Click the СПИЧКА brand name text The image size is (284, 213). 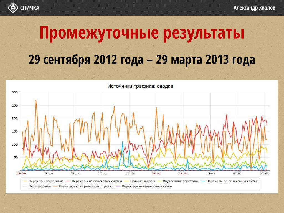(x=30, y=8)
